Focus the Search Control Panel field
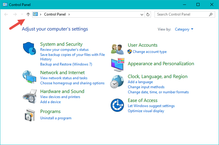Image resolution: width=219 pixels, height=145 pixels. tap(182, 14)
